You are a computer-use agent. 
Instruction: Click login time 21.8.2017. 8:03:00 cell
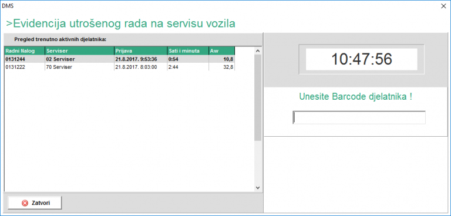tap(141, 67)
